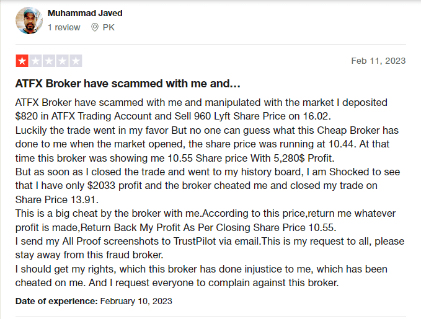Screen dimensions: 421x319
Task: Click the bold 'Date of experience:' label
Action: (56, 301)
